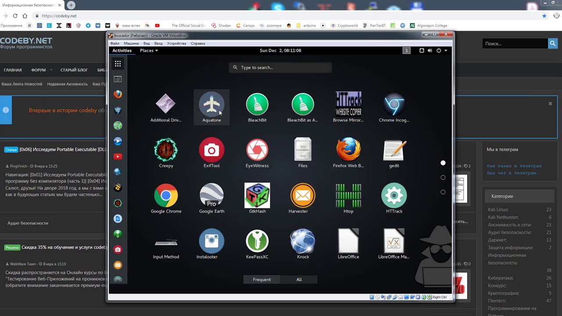Open СТАРЫЙ БЛОГ on Codeby

tap(74, 70)
